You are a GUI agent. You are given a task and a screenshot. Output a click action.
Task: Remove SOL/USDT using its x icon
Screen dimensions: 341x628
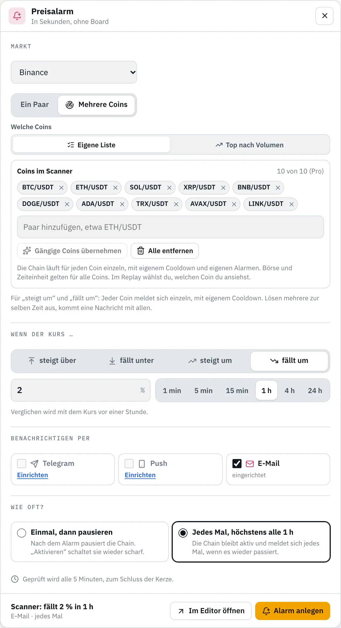point(169,188)
